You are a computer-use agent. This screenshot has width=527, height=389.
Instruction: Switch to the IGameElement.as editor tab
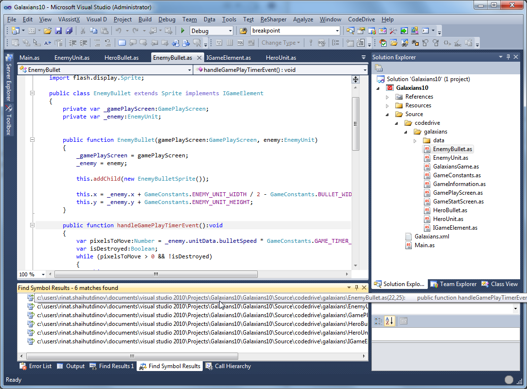tap(228, 58)
